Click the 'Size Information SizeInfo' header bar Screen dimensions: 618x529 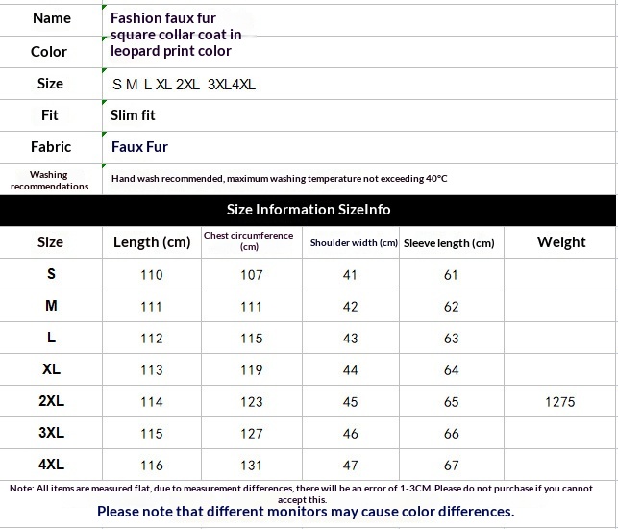click(x=309, y=210)
